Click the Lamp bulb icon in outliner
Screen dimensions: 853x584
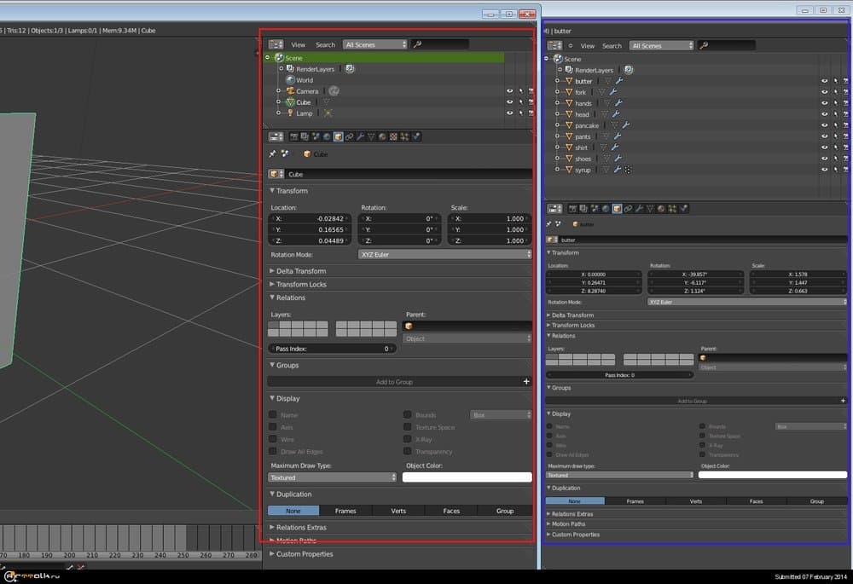coord(290,113)
